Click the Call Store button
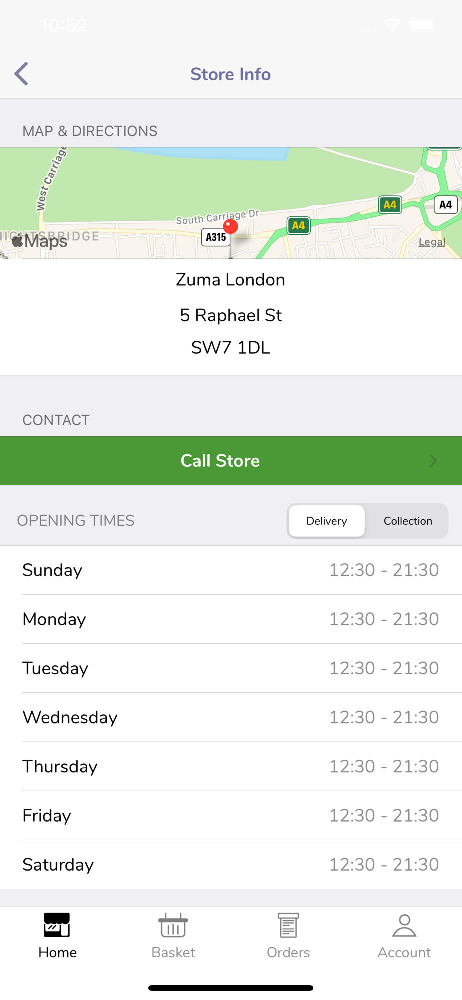 click(231, 461)
